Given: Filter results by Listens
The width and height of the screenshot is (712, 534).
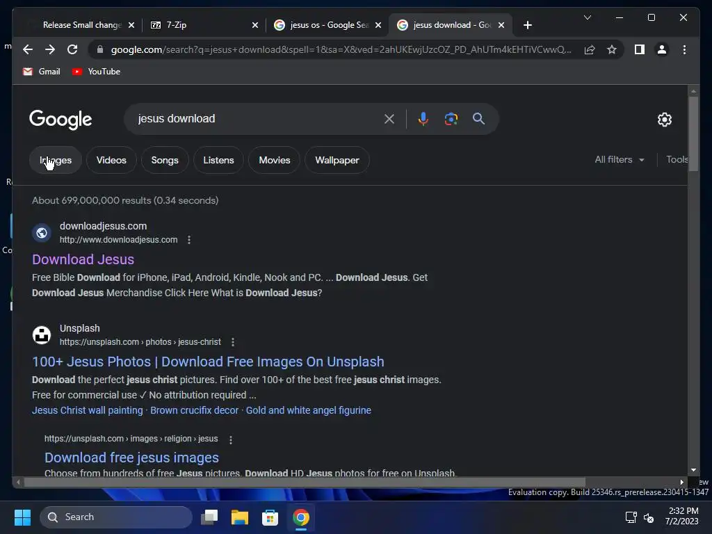Looking at the screenshot, I should 218,161.
